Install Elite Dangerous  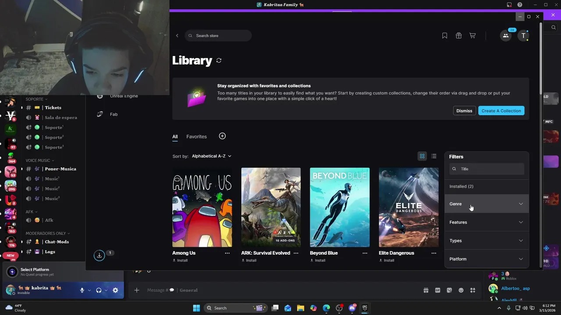click(387, 260)
